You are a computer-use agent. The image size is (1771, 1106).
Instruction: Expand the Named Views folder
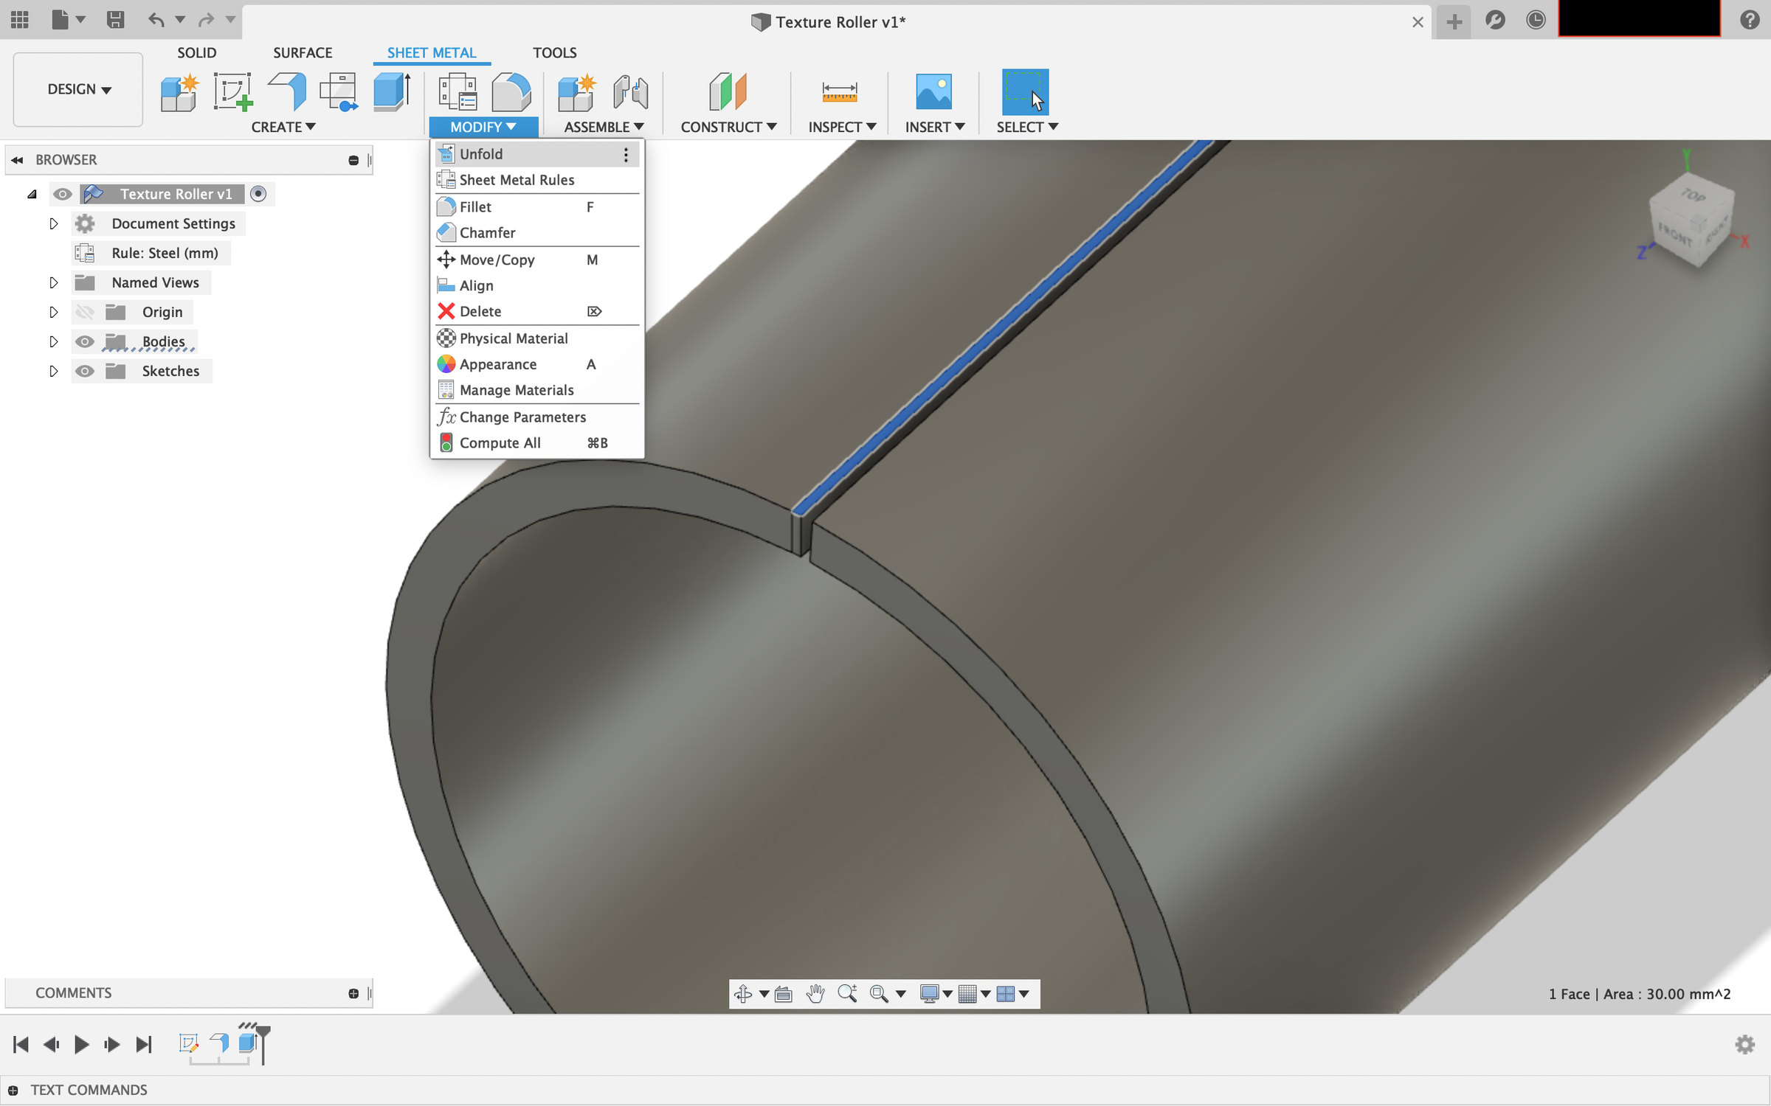[53, 282]
